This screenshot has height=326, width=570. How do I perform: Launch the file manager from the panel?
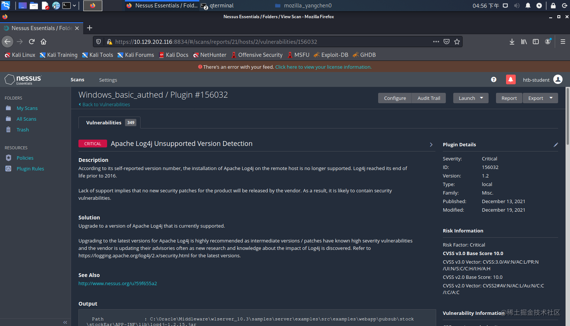click(34, 6)
